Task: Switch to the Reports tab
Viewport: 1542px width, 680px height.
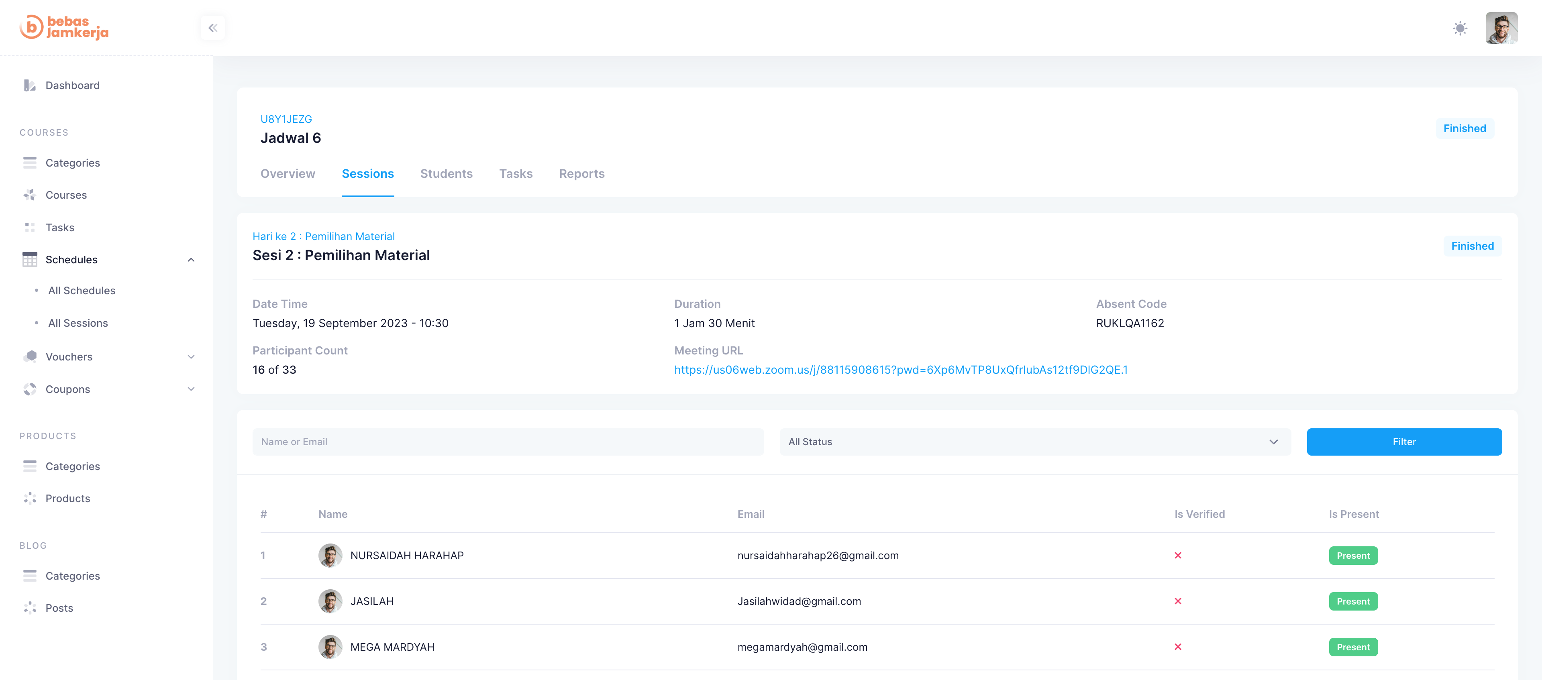Action: (x=581, y=173)
